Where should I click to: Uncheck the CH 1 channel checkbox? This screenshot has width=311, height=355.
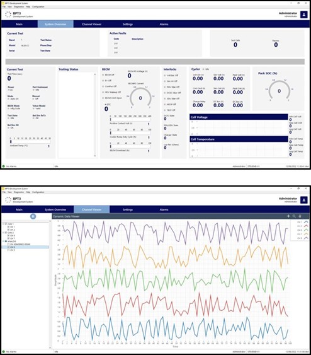click(x=8, y=227)
